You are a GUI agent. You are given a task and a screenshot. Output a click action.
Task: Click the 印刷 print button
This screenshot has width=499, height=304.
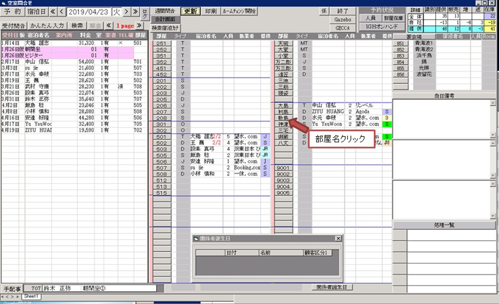211,11
